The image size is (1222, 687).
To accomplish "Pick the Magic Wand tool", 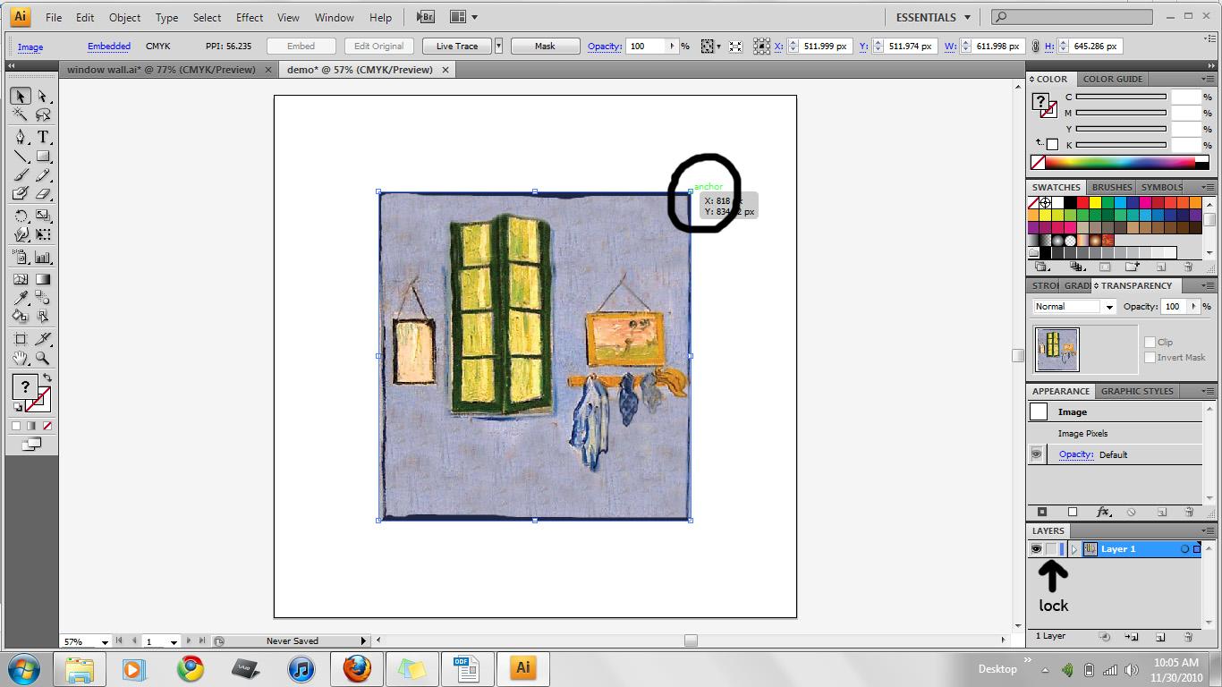I will coord(21,114).
